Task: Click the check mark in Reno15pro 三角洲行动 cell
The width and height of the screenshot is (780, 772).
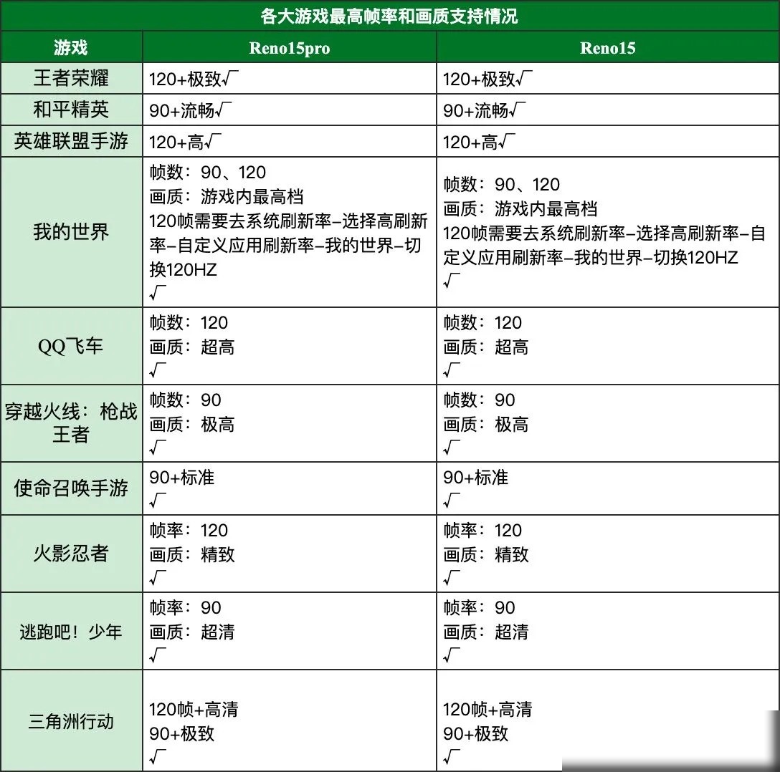Action: coord(157,756)
